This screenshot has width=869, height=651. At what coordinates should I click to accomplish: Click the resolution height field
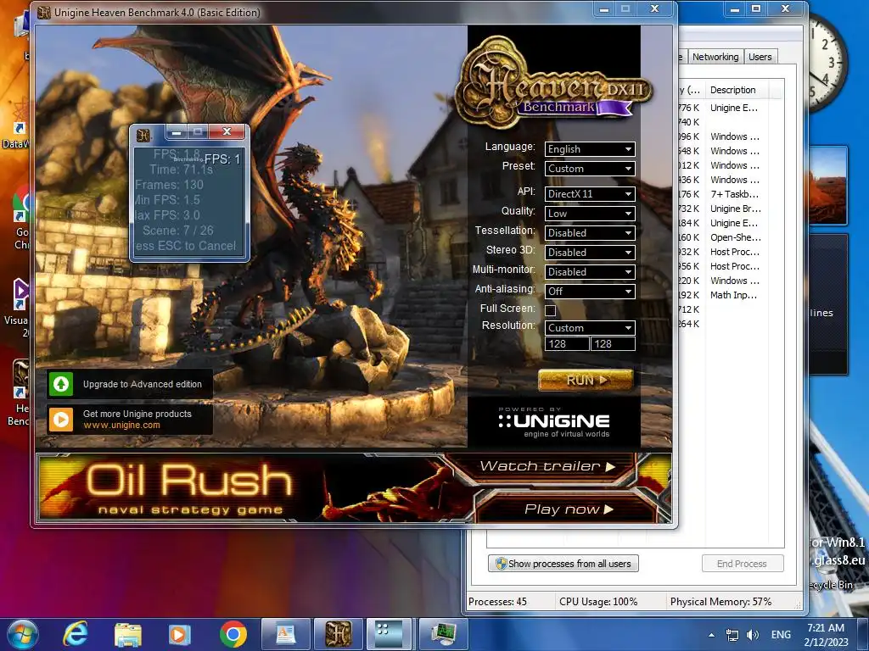point(613,344)
